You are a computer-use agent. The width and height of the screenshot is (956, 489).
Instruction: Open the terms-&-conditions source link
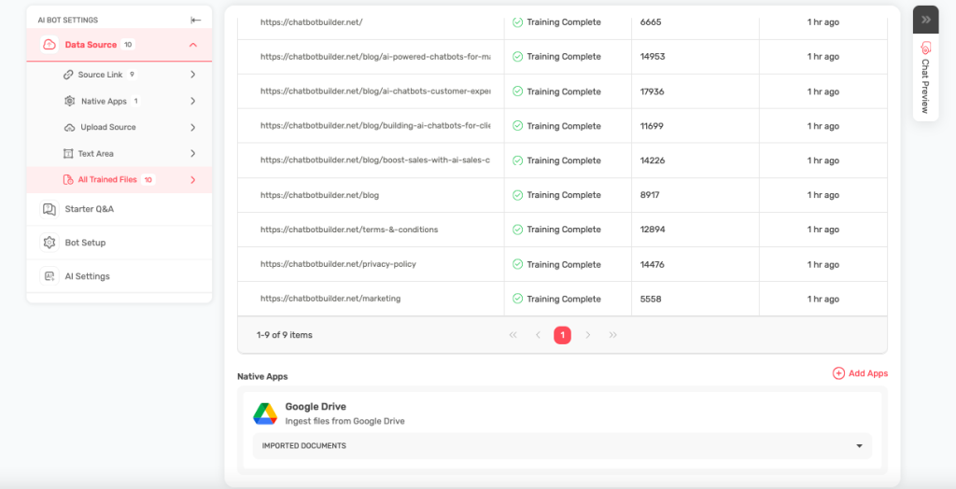(349, 230)
